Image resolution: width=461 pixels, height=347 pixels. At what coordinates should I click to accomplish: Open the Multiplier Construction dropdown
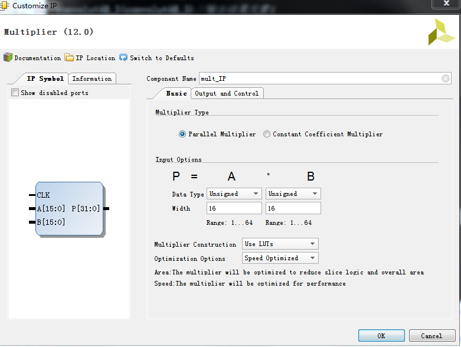(280, 244)
